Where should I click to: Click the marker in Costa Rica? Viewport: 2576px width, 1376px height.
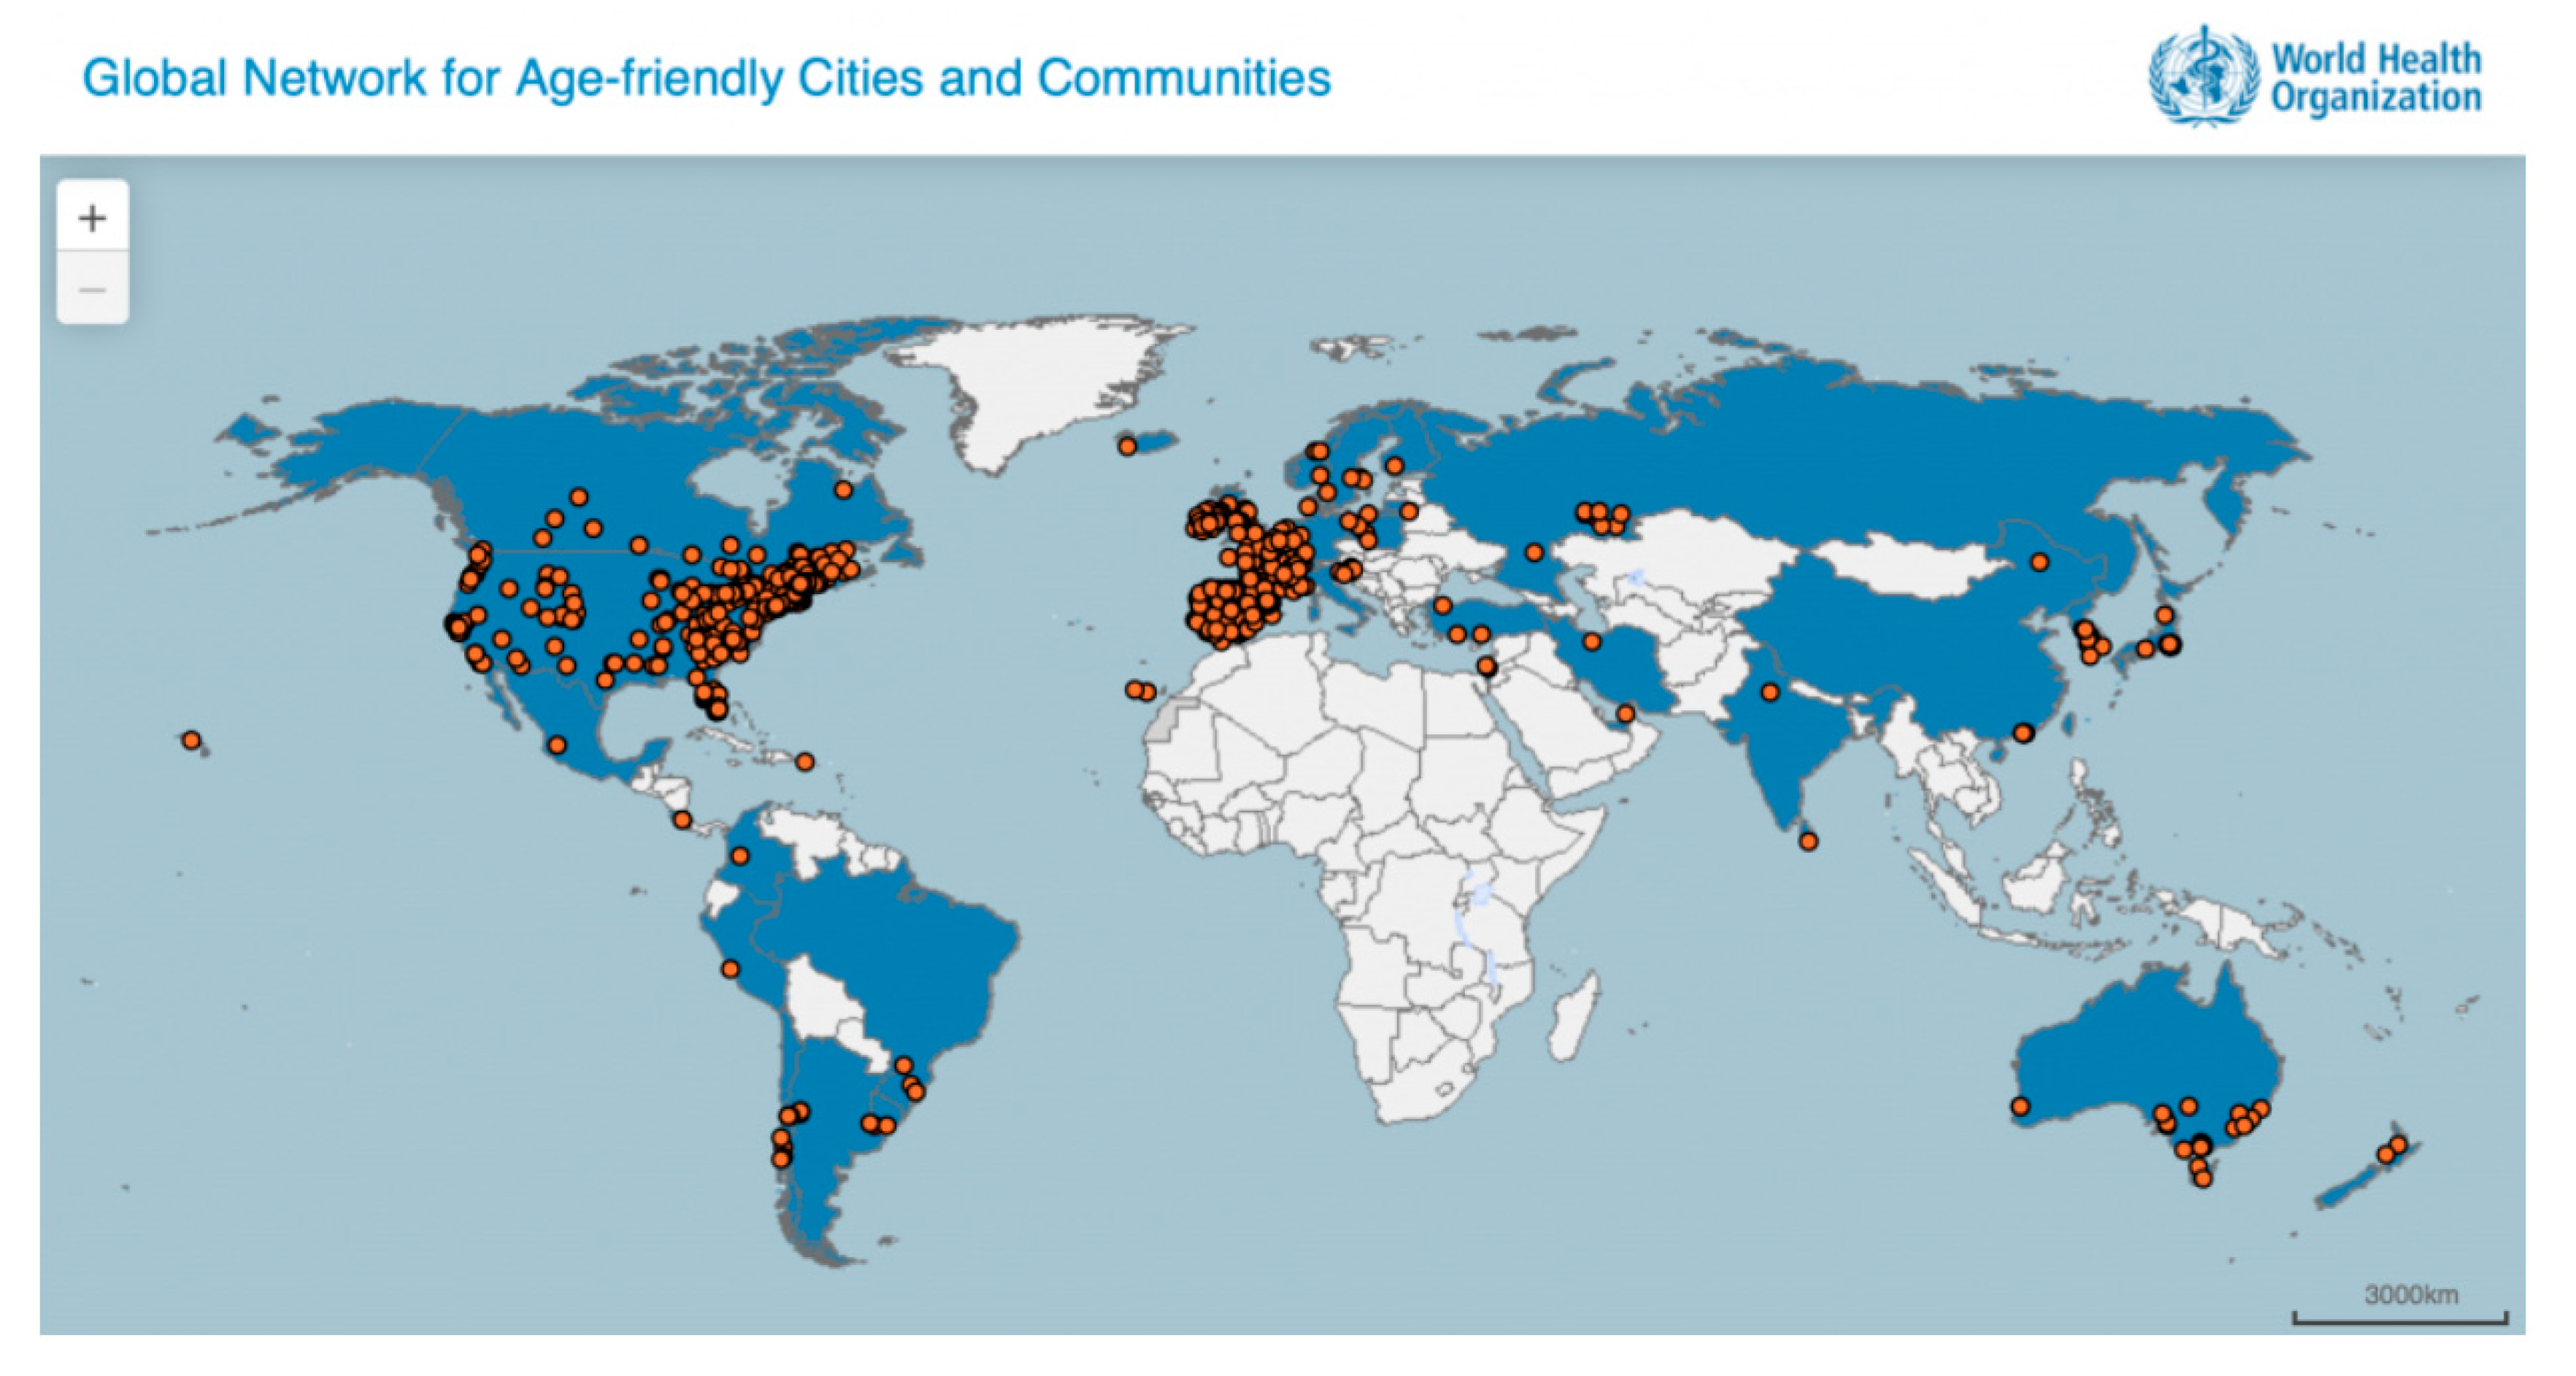(682, 820)
